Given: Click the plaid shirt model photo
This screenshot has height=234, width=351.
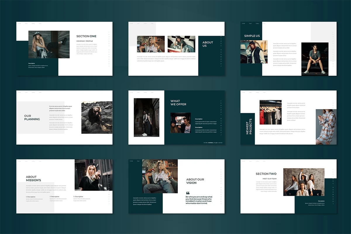Looking at the screenshot, I should tap(326, 127).
